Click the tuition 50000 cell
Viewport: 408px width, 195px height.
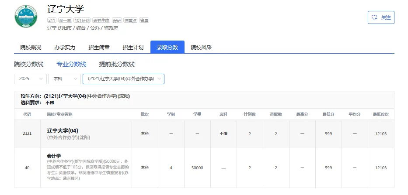[197, 168]
